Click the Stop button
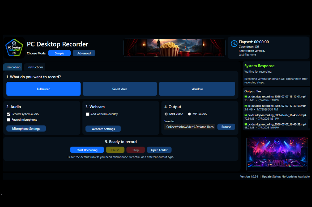This screenshot has width=312, height=207. [x=136, y=150]
